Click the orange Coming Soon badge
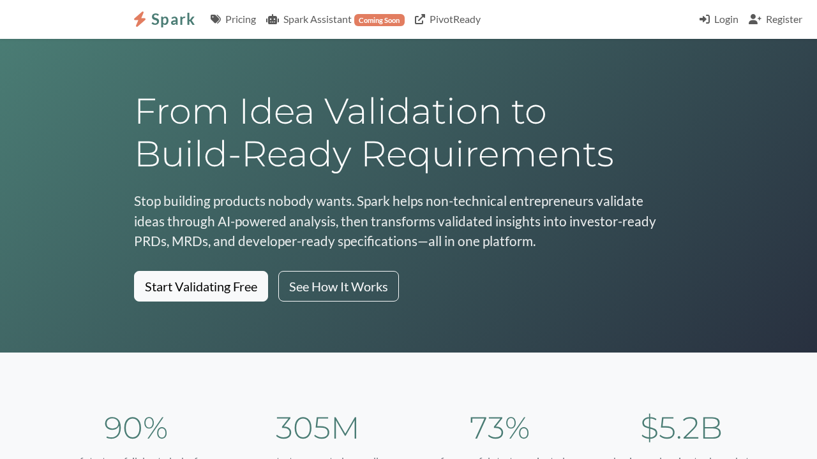 coord(379,20)
